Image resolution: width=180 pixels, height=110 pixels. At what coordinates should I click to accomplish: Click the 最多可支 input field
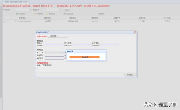(x=54, y=55)
